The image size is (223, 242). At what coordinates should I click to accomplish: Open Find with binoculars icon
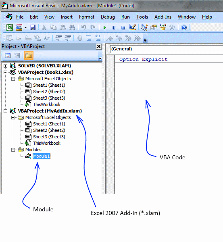point(72,27)
